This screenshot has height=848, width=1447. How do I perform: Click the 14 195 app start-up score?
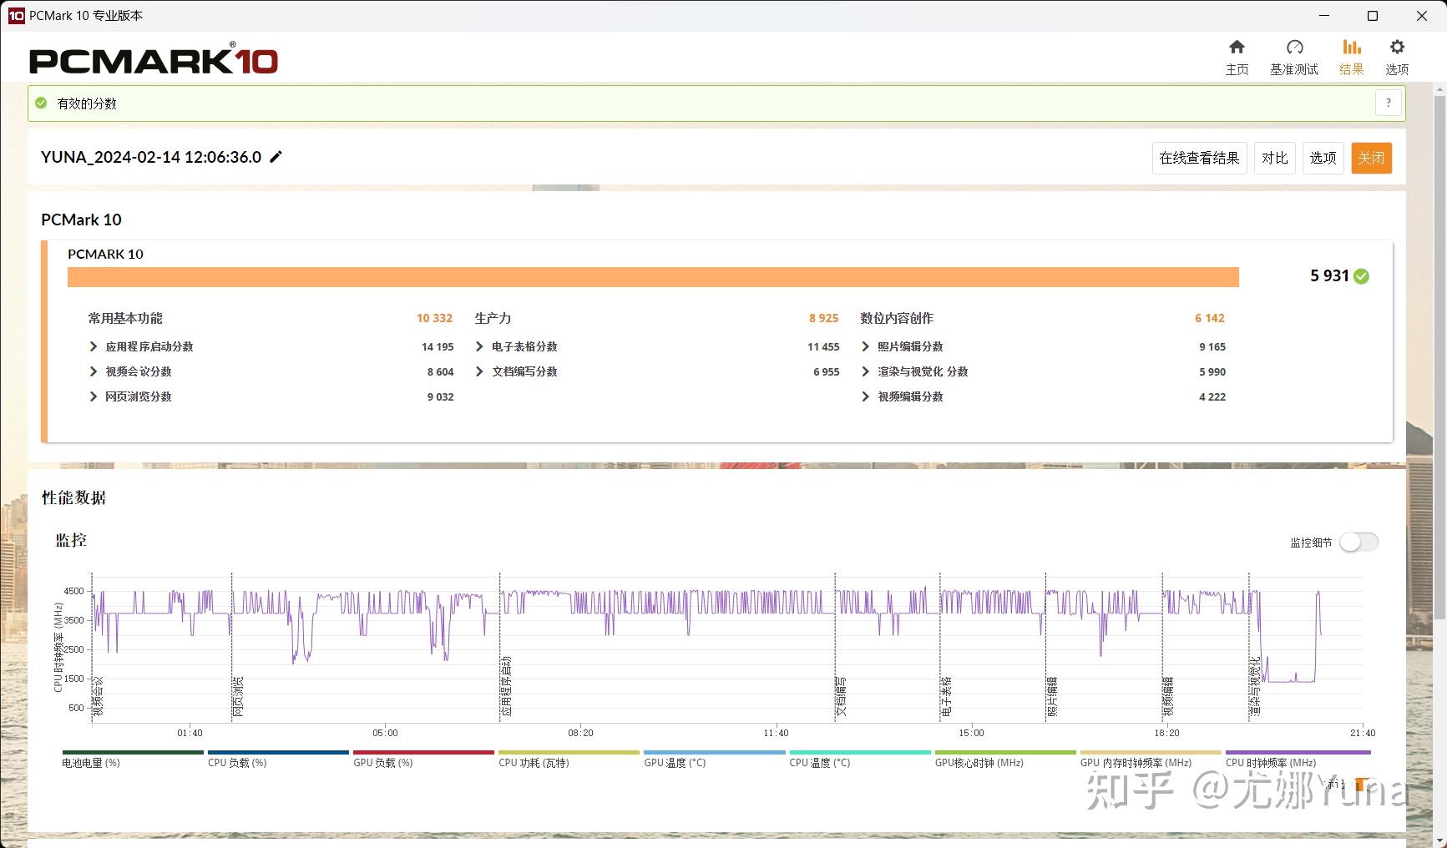pos(438,346)
